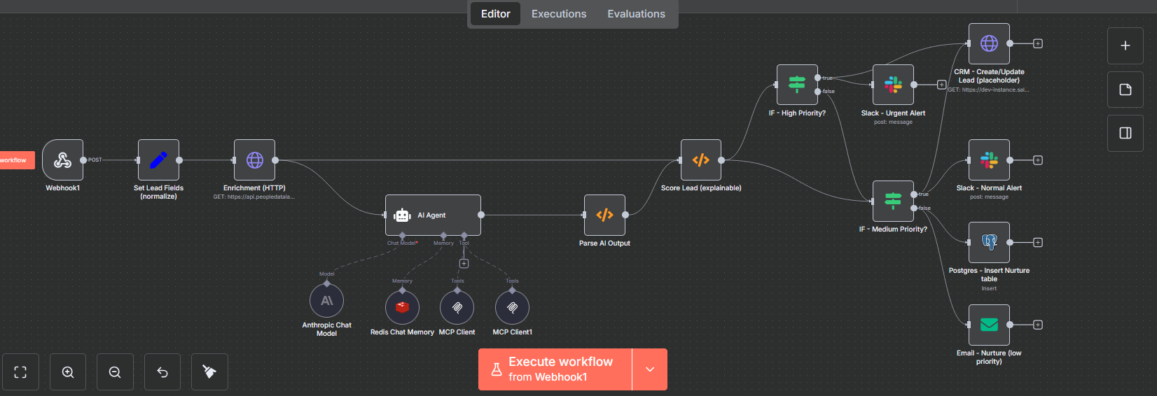Click the Webhook1 label text
This screenshot has width=1157, height=396.
(63, 188)
